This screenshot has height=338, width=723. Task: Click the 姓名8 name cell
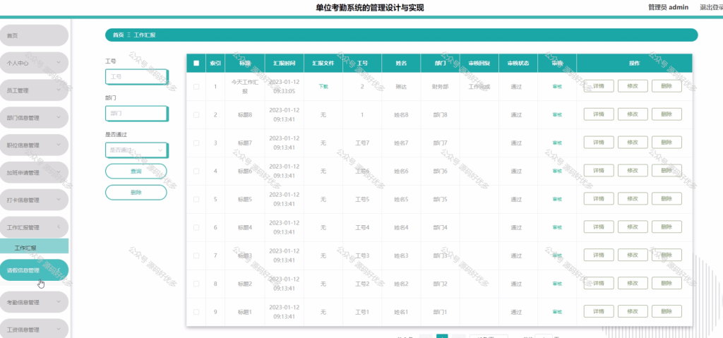401,115
